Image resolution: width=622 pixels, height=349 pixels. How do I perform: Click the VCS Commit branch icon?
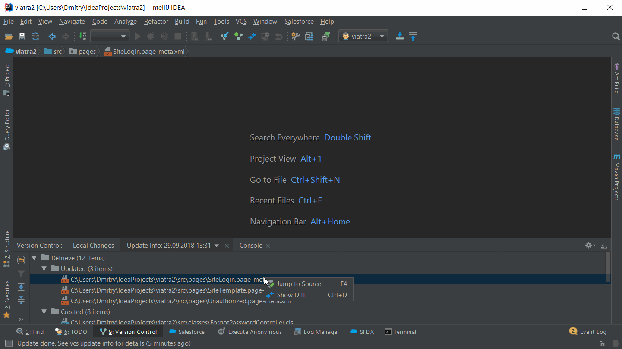[x=238, y=37]
